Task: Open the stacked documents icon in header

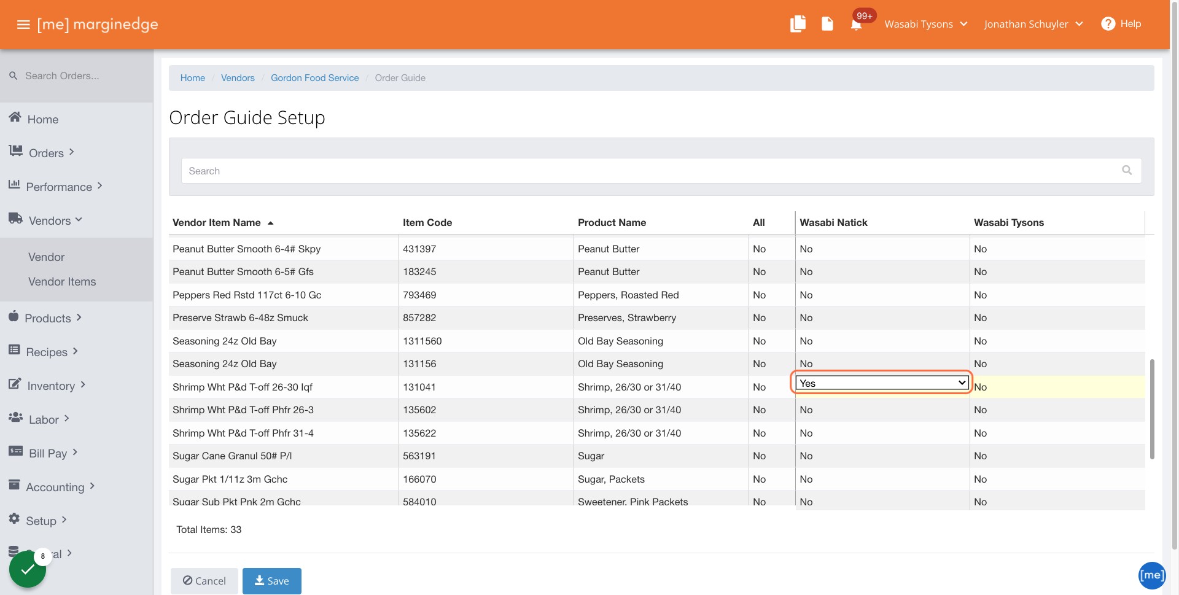Action: click(798, 24)
